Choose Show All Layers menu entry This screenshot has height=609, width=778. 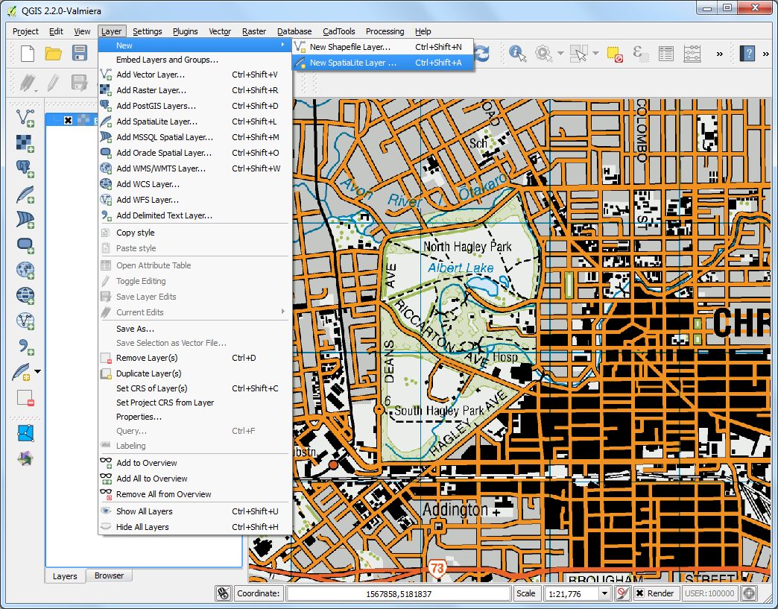pos(194,511)
